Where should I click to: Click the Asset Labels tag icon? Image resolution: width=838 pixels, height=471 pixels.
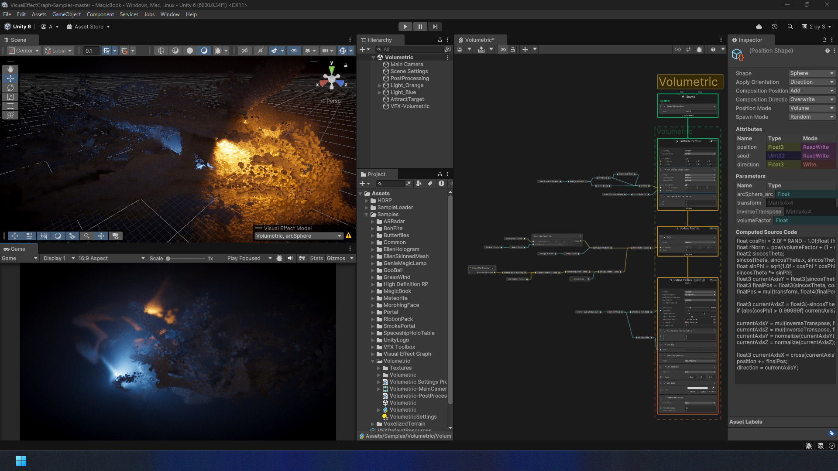coord(831,433)
